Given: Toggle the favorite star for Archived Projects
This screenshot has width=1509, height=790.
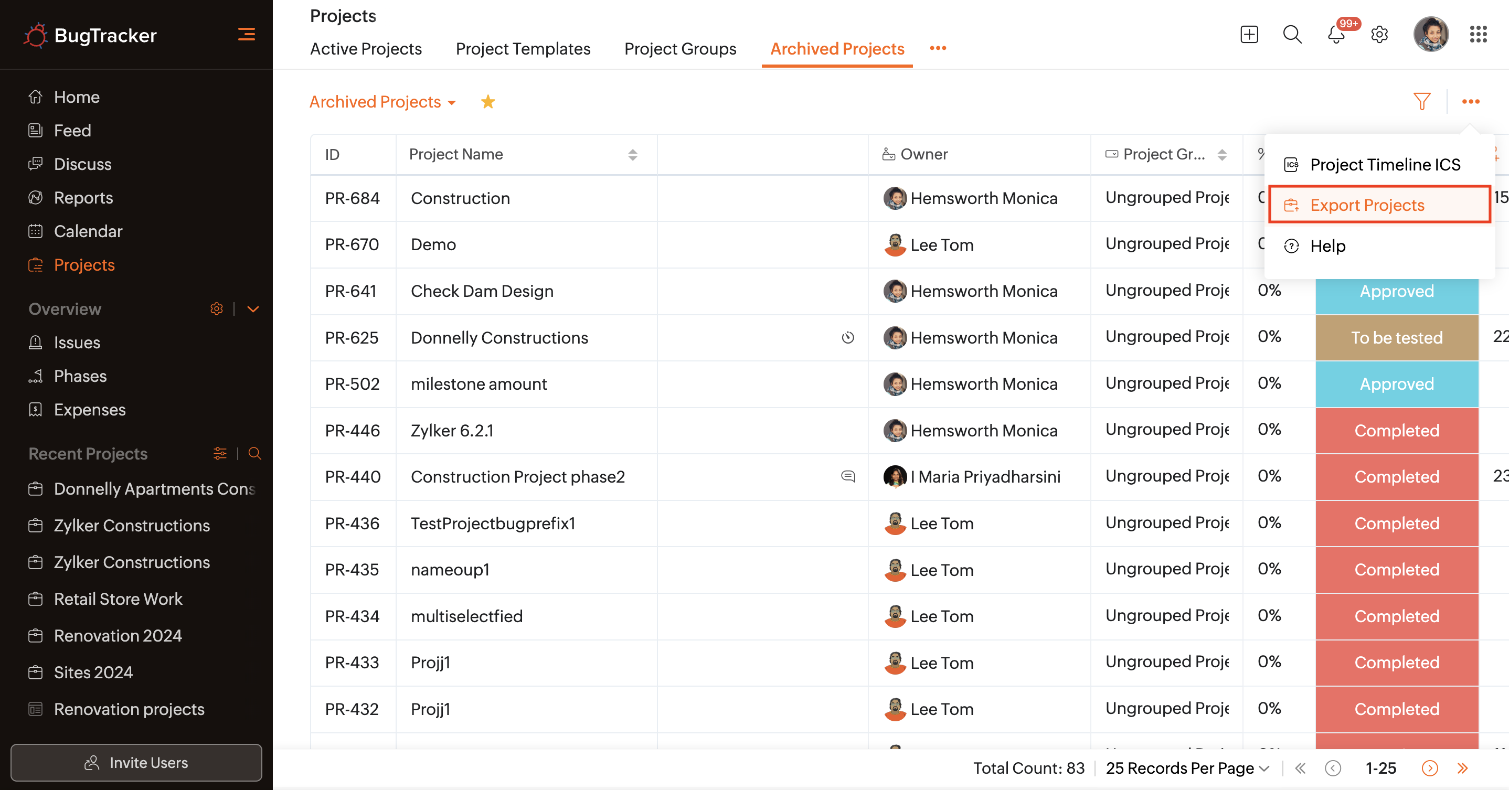Looking at the screenshot, I should click(x=487, y=102).
